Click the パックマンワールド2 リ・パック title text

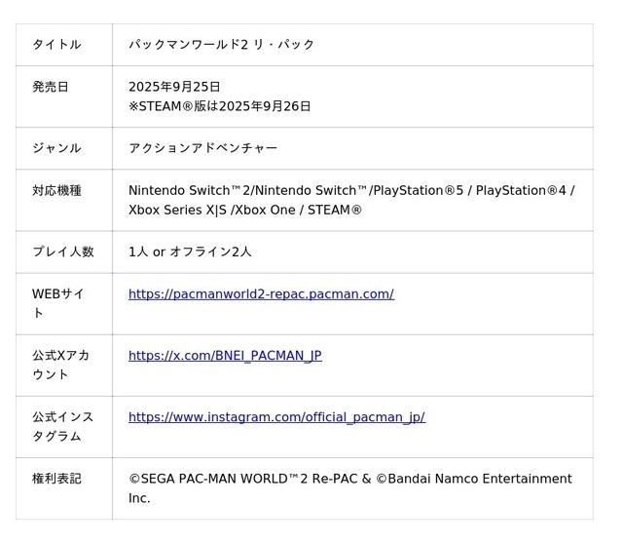click(x=222, y=45)
